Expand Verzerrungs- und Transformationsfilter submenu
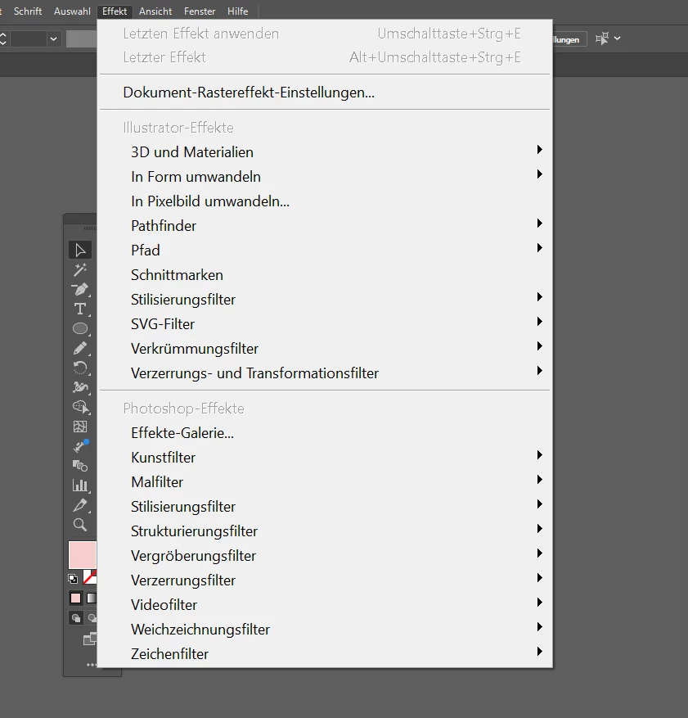The image size is (688, 718). [325, 373]
